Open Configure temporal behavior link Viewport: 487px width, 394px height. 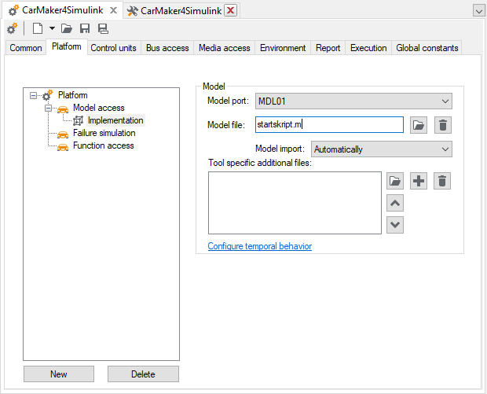coord(260,246)
